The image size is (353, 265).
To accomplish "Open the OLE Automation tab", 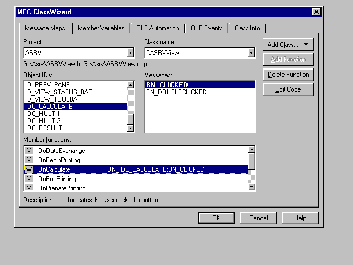I will (157, 28).
